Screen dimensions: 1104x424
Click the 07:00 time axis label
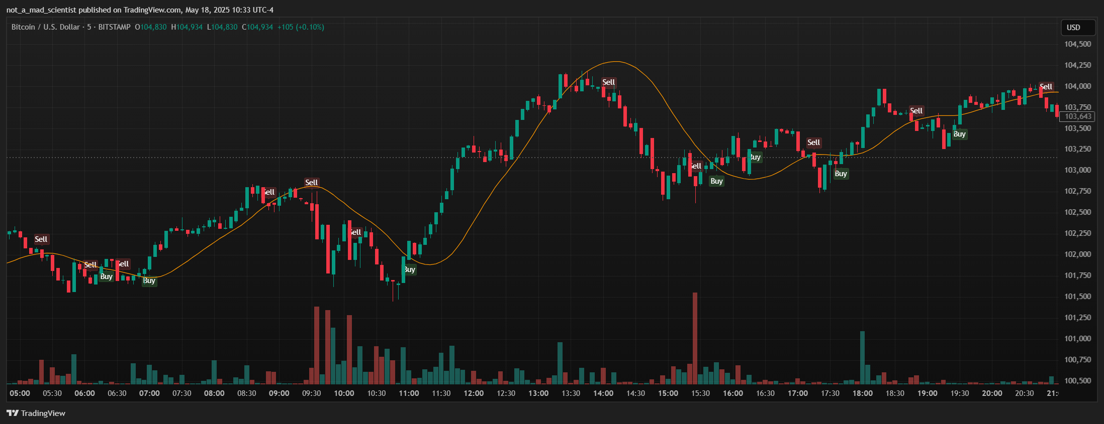click(149, 393)
